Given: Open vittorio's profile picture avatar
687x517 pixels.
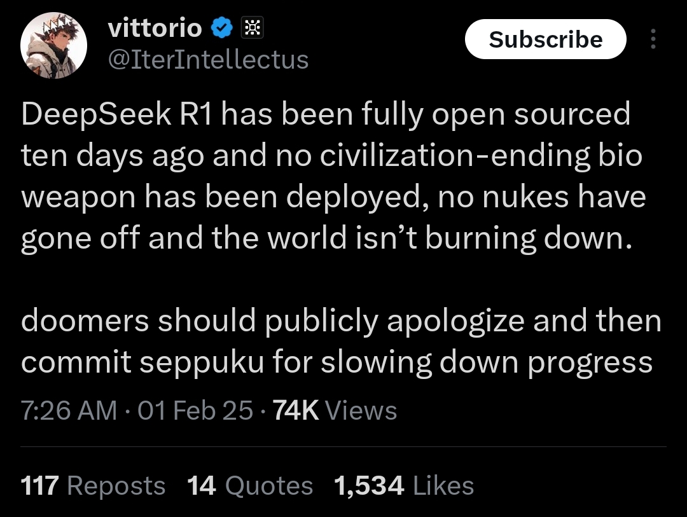Looking at the screenshot, I should (53, 48).
